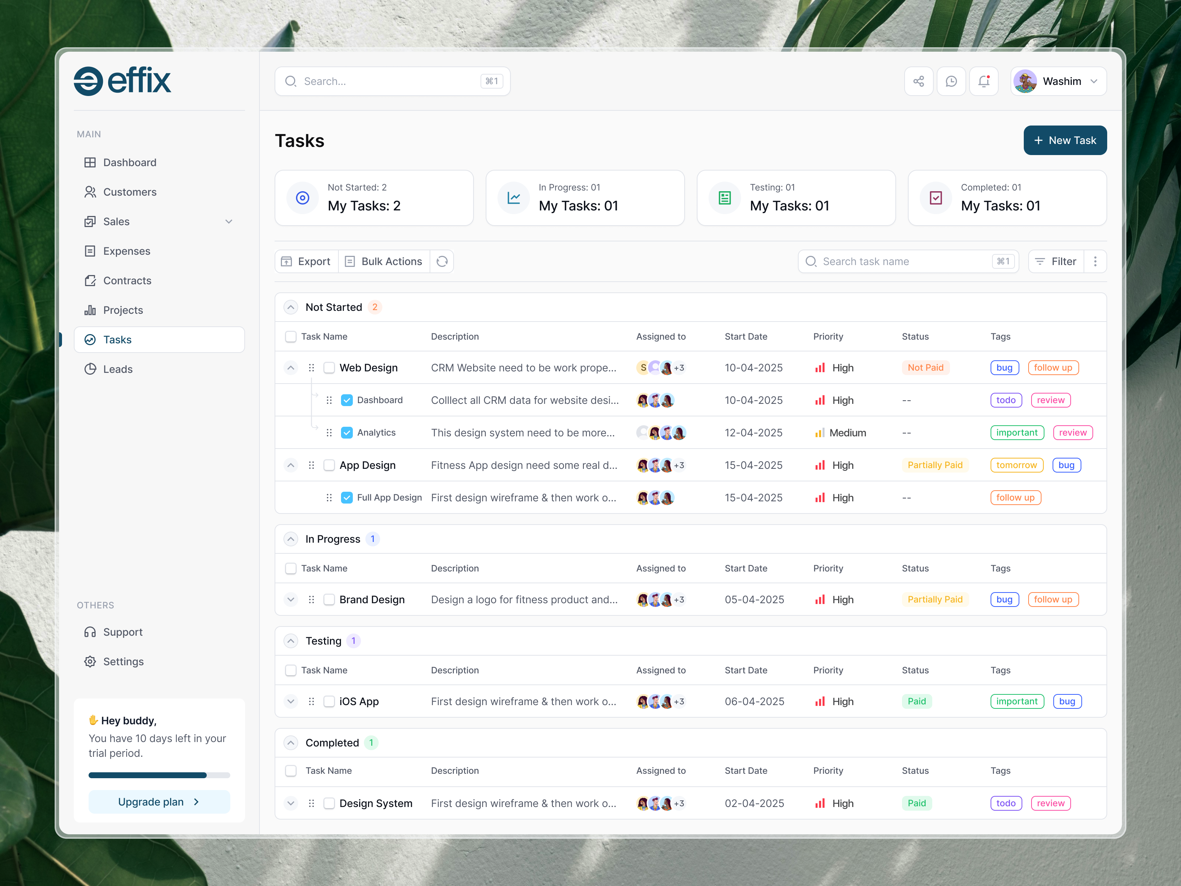Image resolution: width=1181 pixels, height=886 pixels.
Task: Click the Search task name field
Action: click(908, 261)
